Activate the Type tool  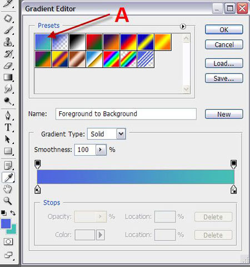8,127
